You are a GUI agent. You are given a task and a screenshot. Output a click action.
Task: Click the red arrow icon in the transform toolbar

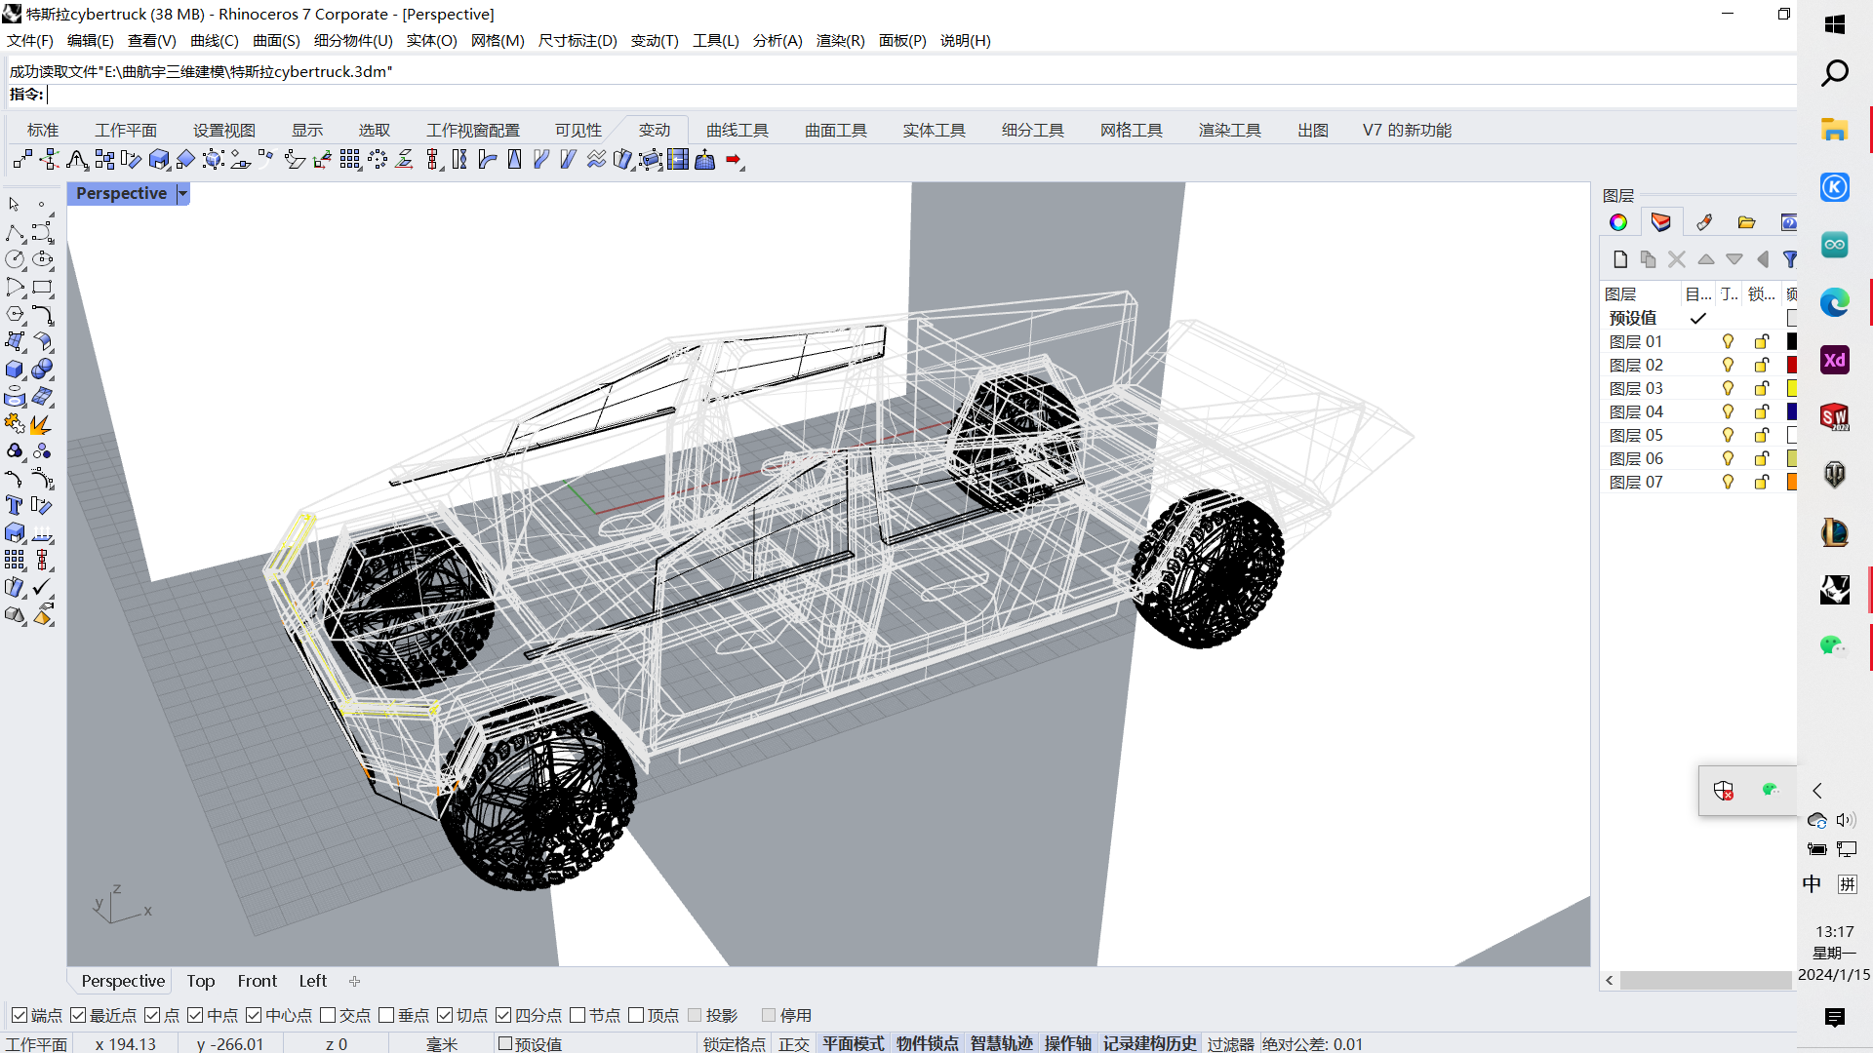click(x=734, y=160)
